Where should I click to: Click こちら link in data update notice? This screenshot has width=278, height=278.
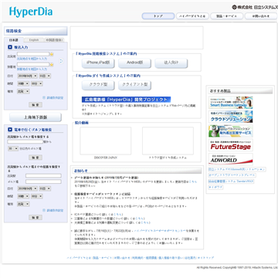pyautogui.click(x=193, y=181)
